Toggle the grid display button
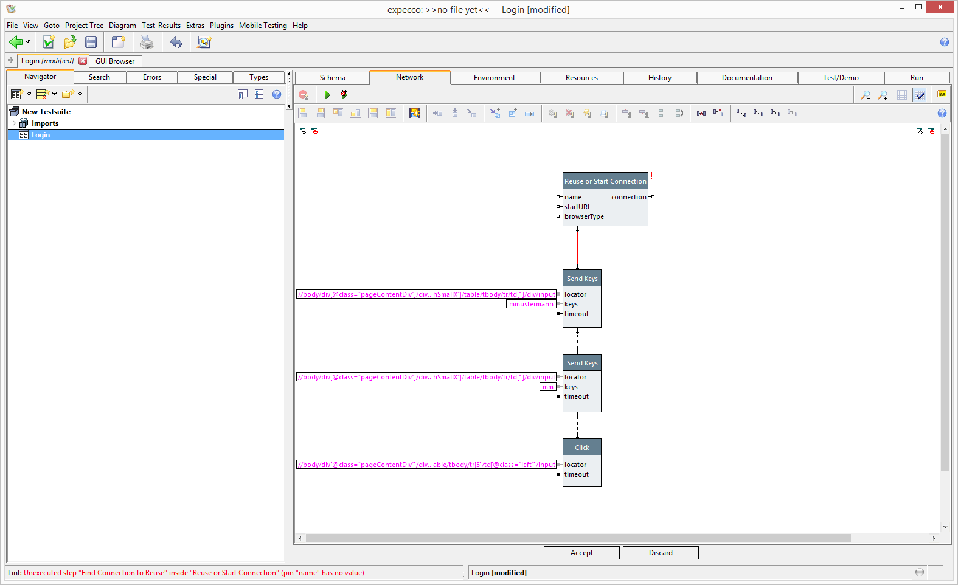The height and width of the screenshot is (585, 958). (902, 95)
